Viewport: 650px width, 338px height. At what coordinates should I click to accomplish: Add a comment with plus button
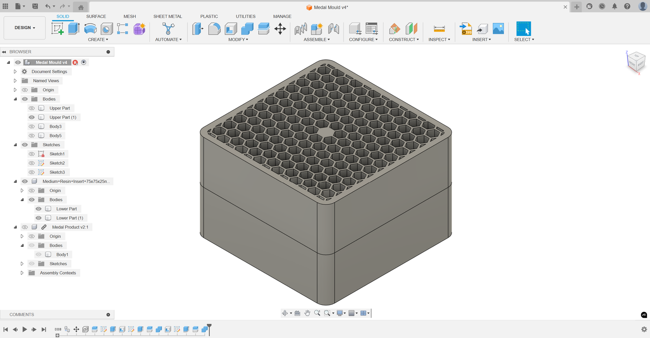pos(108,315)
